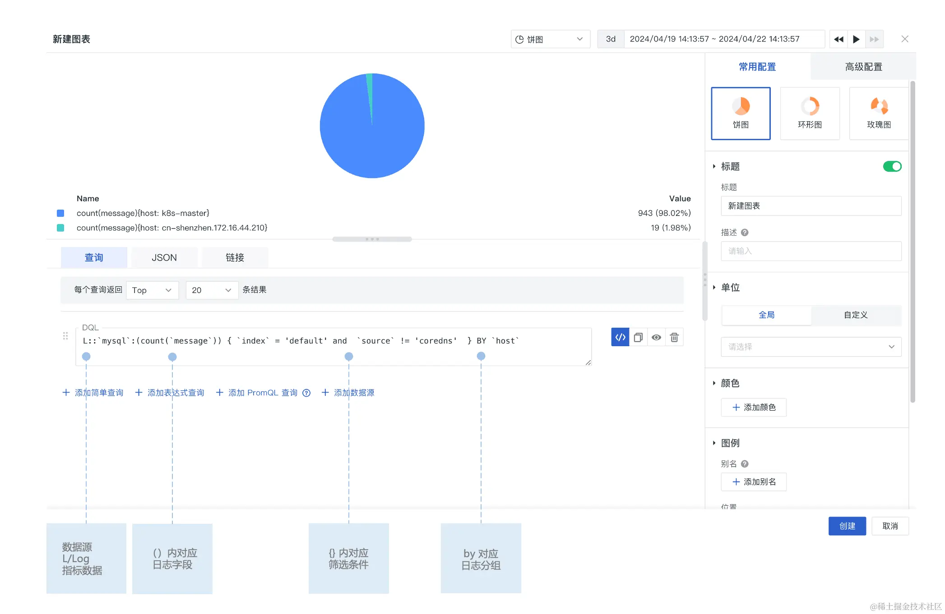Click the 创建 button
This screenshot has width=945, height=614.
tap(847, 526)
